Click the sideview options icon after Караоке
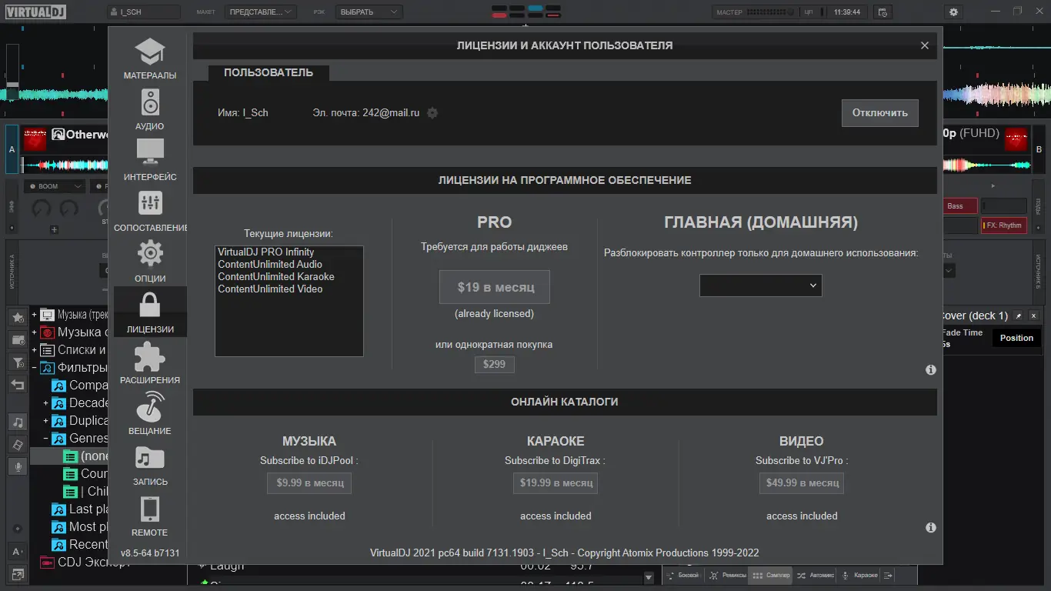 pos(889,576)
